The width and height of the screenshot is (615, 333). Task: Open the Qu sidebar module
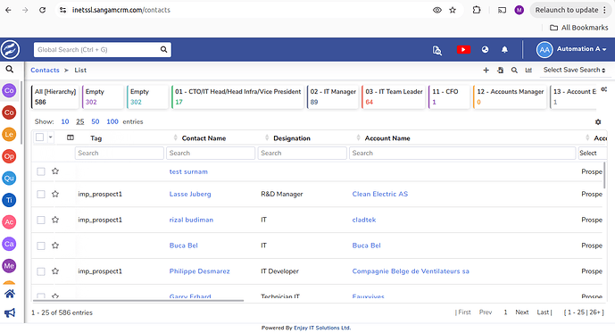pyautogui.click(x=9, y=178)
